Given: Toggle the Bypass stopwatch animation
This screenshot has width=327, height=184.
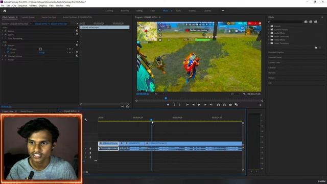Looking at the screenshot, I should click(x=8, y=49).
